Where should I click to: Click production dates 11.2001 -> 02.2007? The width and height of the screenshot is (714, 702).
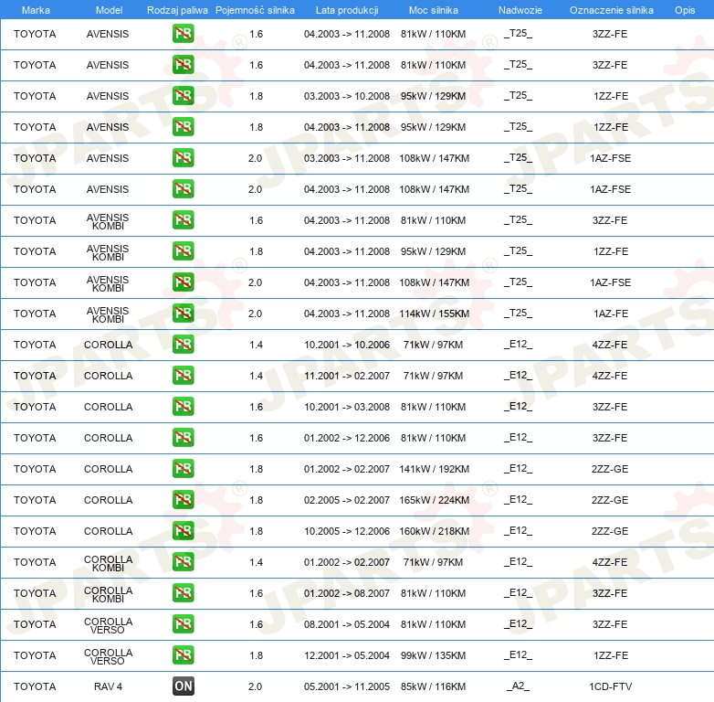pos(347,376)
